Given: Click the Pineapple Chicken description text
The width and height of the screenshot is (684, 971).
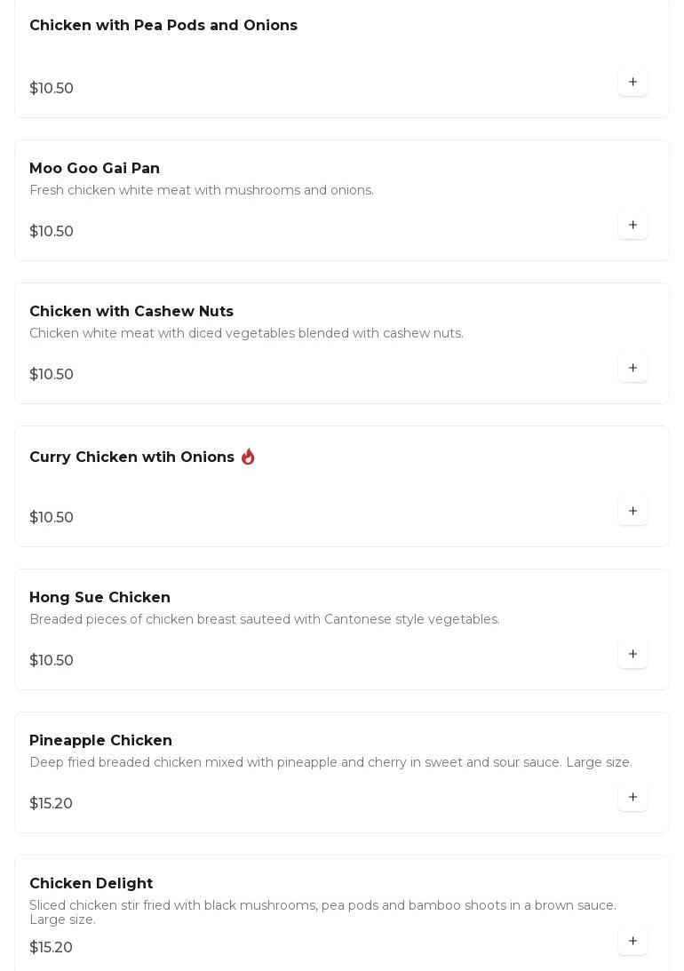Looking at the screenshot, I should pyautogui.click(x=330, y=762).
